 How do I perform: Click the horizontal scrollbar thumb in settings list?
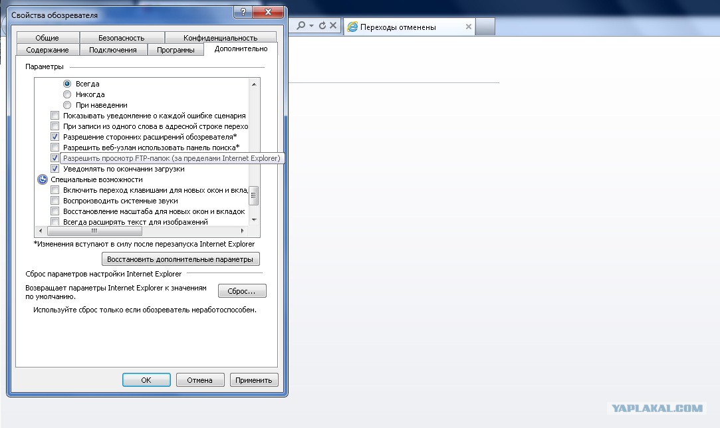pyautogui.click(x=94, y=231)
